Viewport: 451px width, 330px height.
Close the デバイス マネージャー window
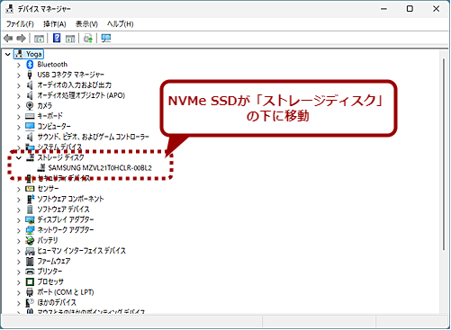tap(436, 9)
